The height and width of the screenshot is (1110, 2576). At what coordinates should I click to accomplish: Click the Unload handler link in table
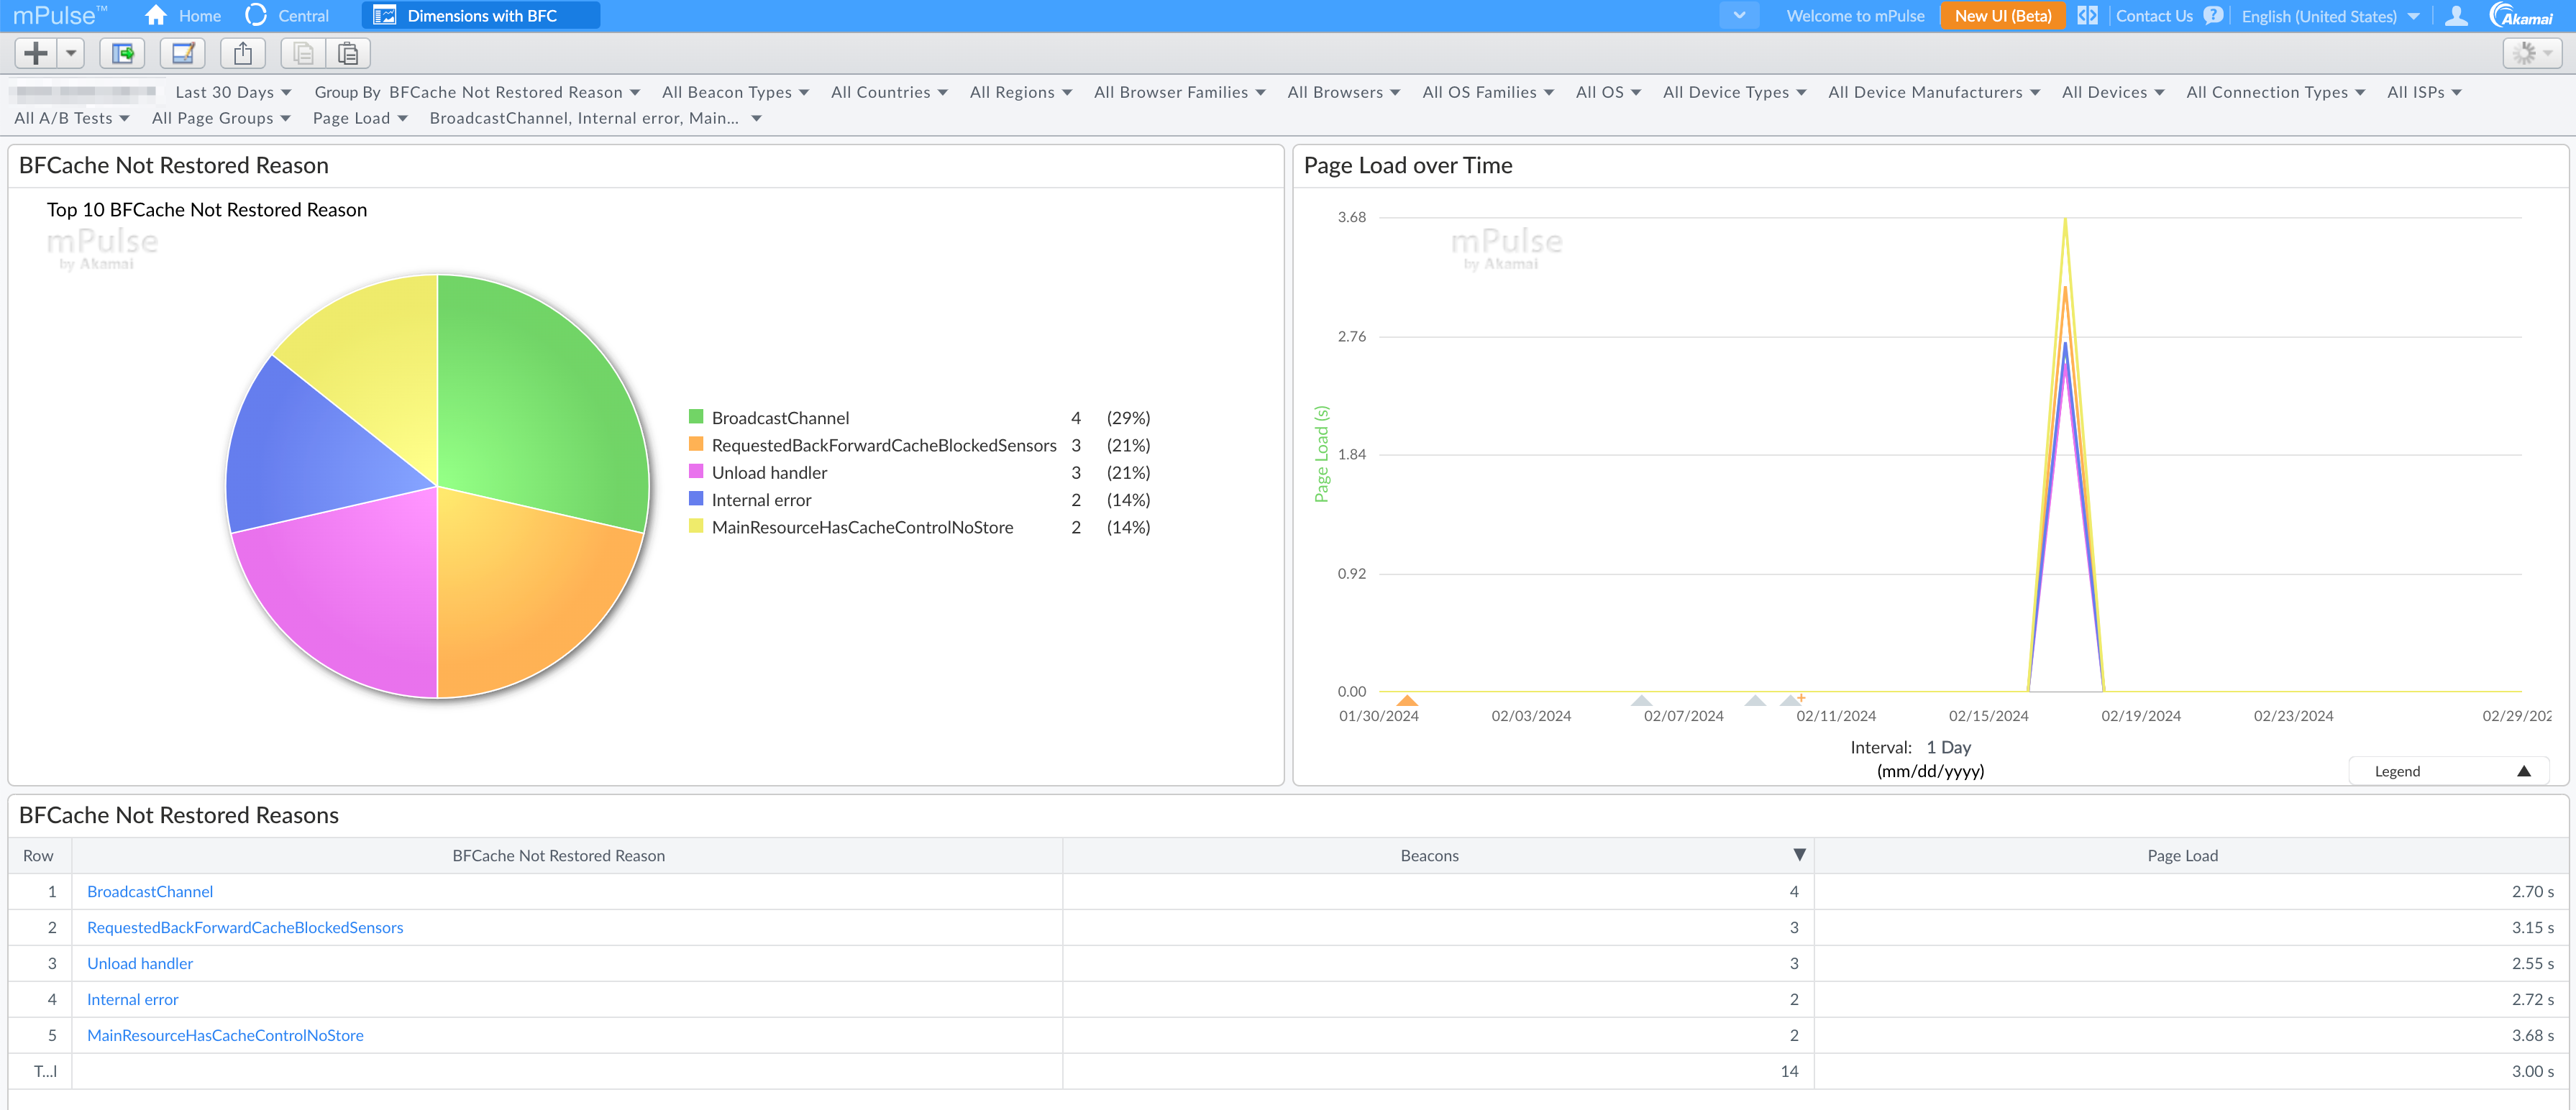pyautogui.click(x=140, y=963)
